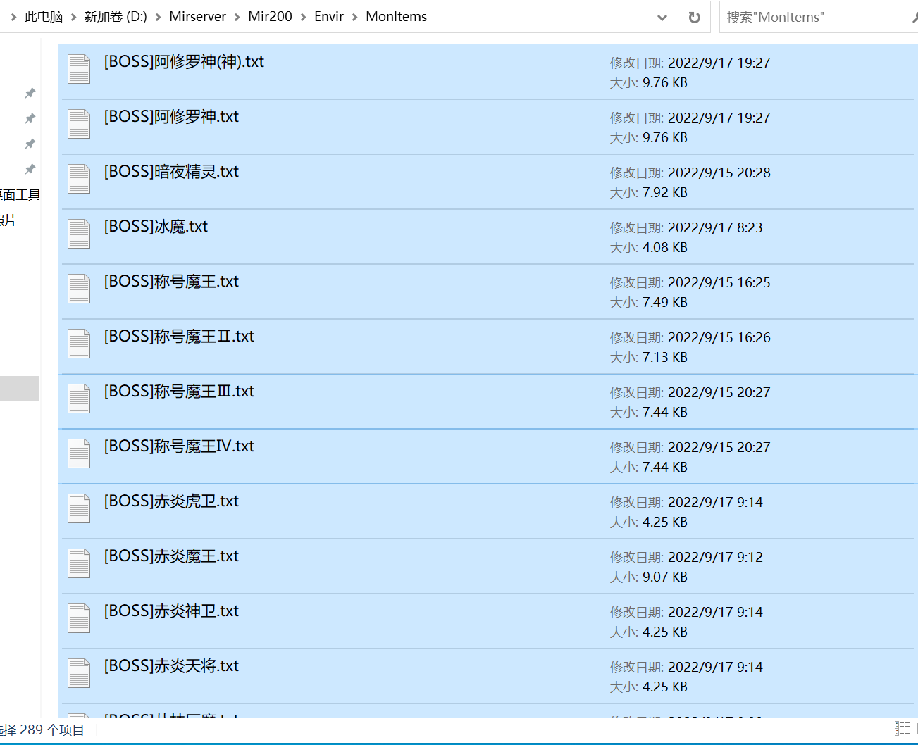Go to Envir breadcrumb folder
Screen dimensions: 918x745
click(x=329, y=17)
